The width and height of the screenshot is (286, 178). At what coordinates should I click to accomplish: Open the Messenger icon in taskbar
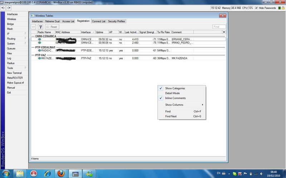[89, 174]
